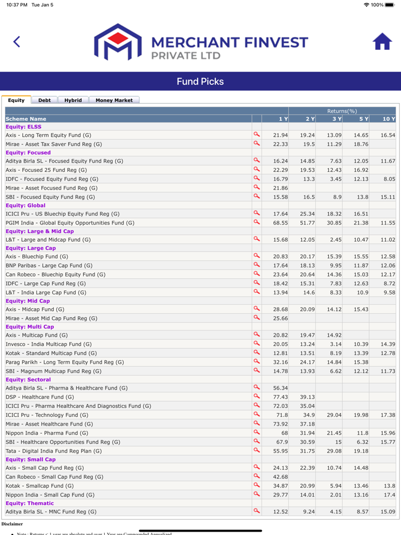Click the 'Equity: Sectoral' category heading
Image resolution: width=401 pixels, height=535 pixels.
[x=28, y=379]
